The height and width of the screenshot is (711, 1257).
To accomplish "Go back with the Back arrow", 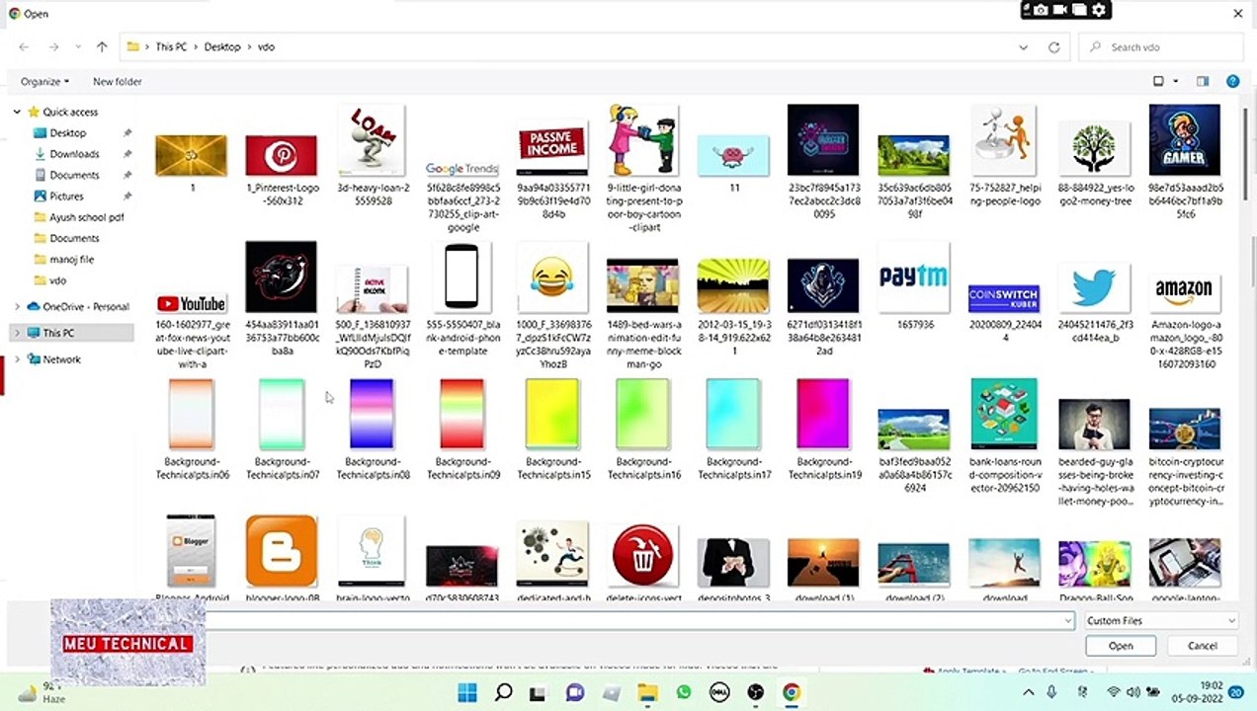I will 24,47.
